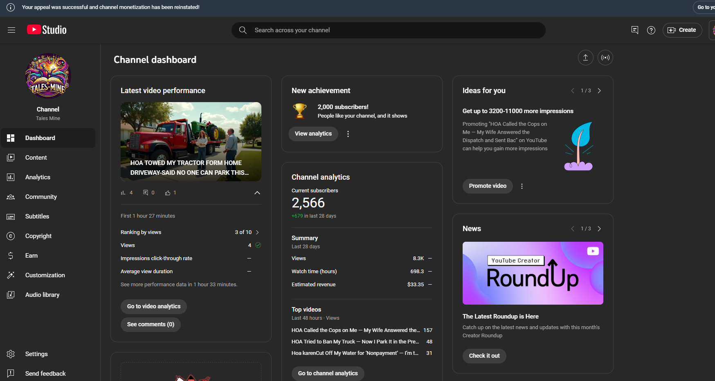
Task: Click Go to video analytics button
Action: (154, 307)
